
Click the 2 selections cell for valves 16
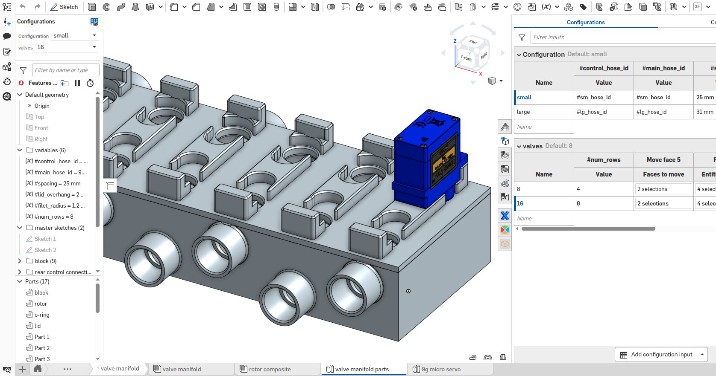tap(663, 203)
